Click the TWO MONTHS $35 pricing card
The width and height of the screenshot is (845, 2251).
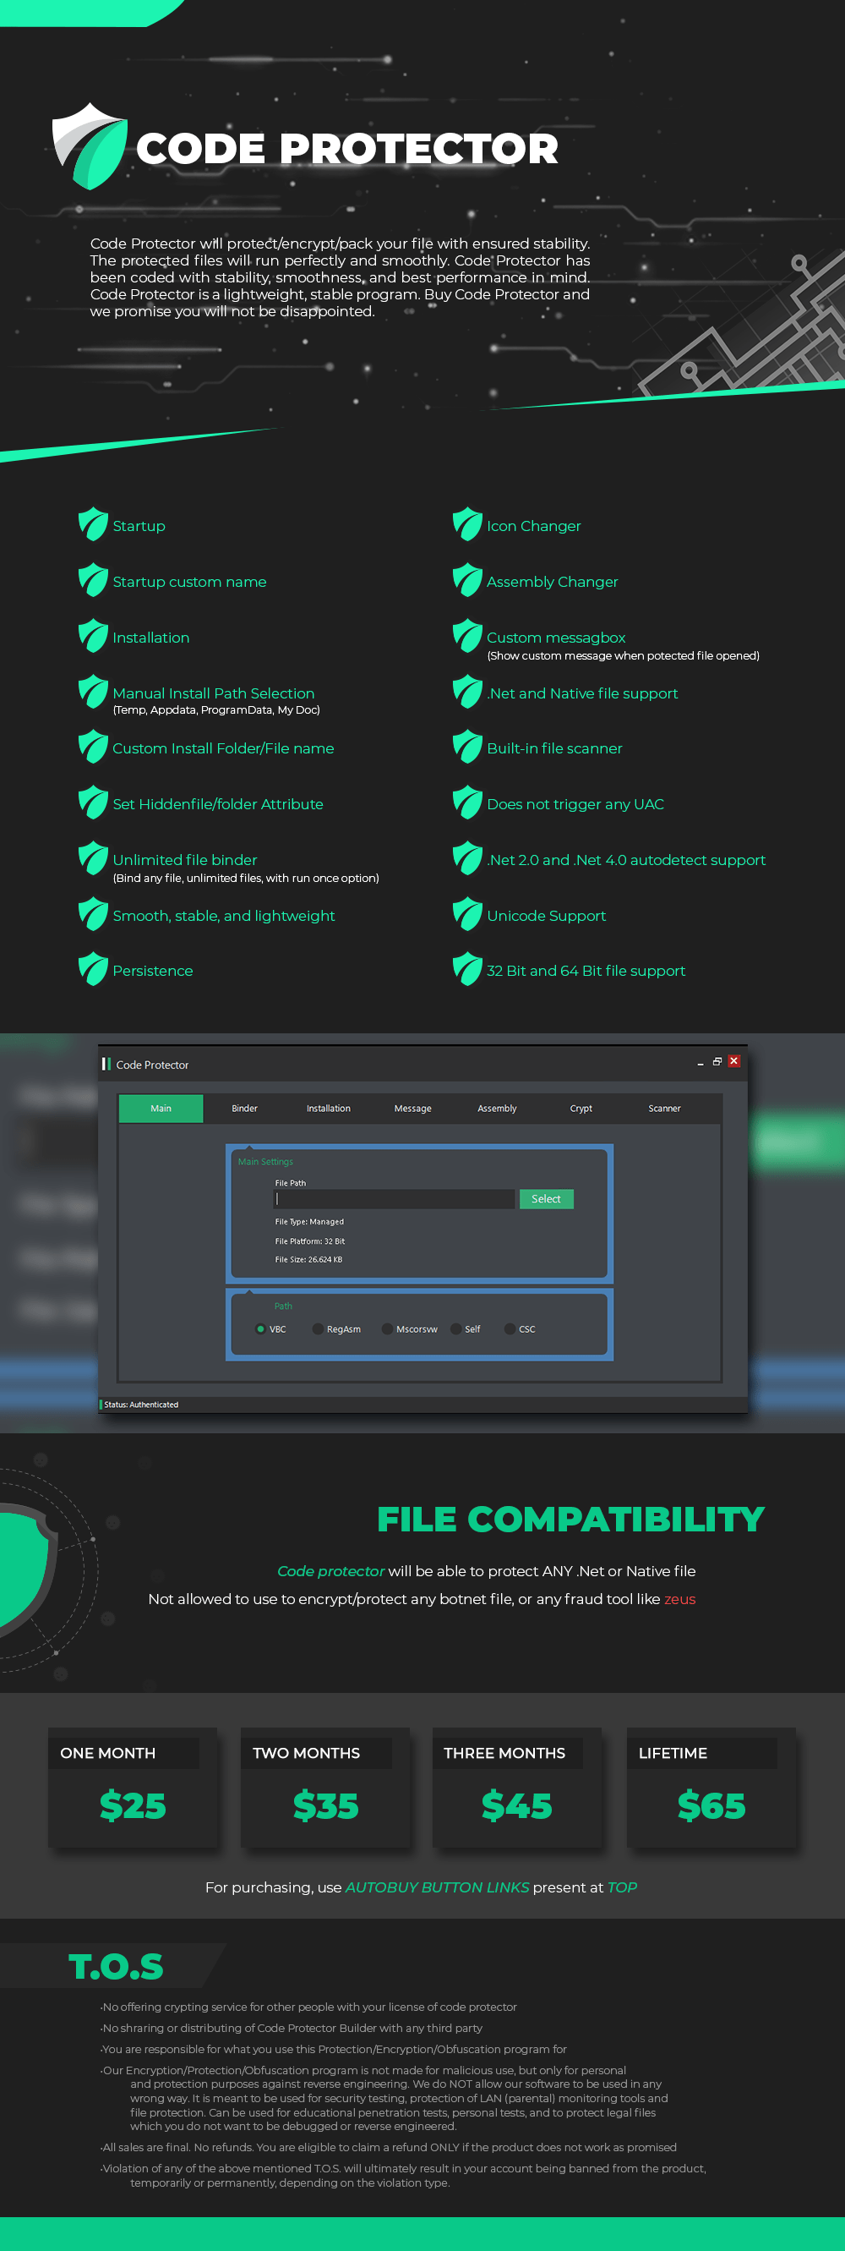point(324,1788)
